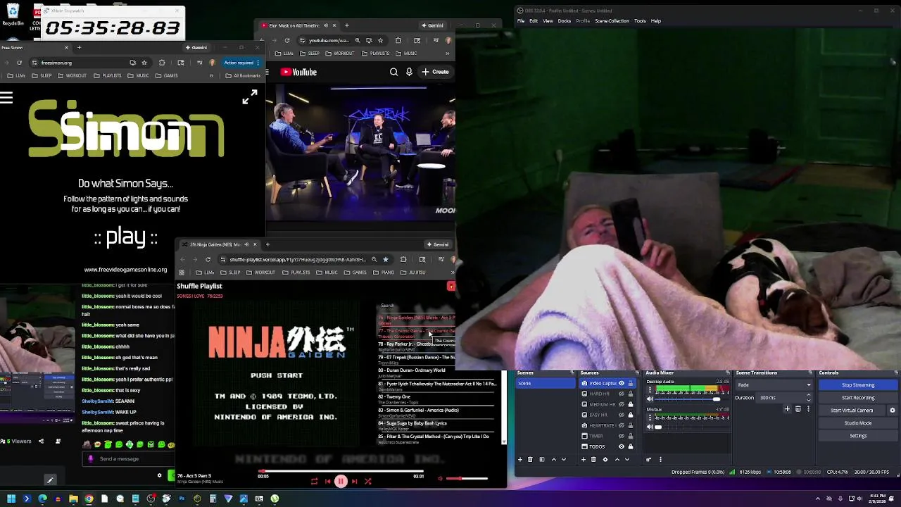This screenshot has width=901, height=507.
Task: Add a new source in OBS Sources
Action: (584, 460)
